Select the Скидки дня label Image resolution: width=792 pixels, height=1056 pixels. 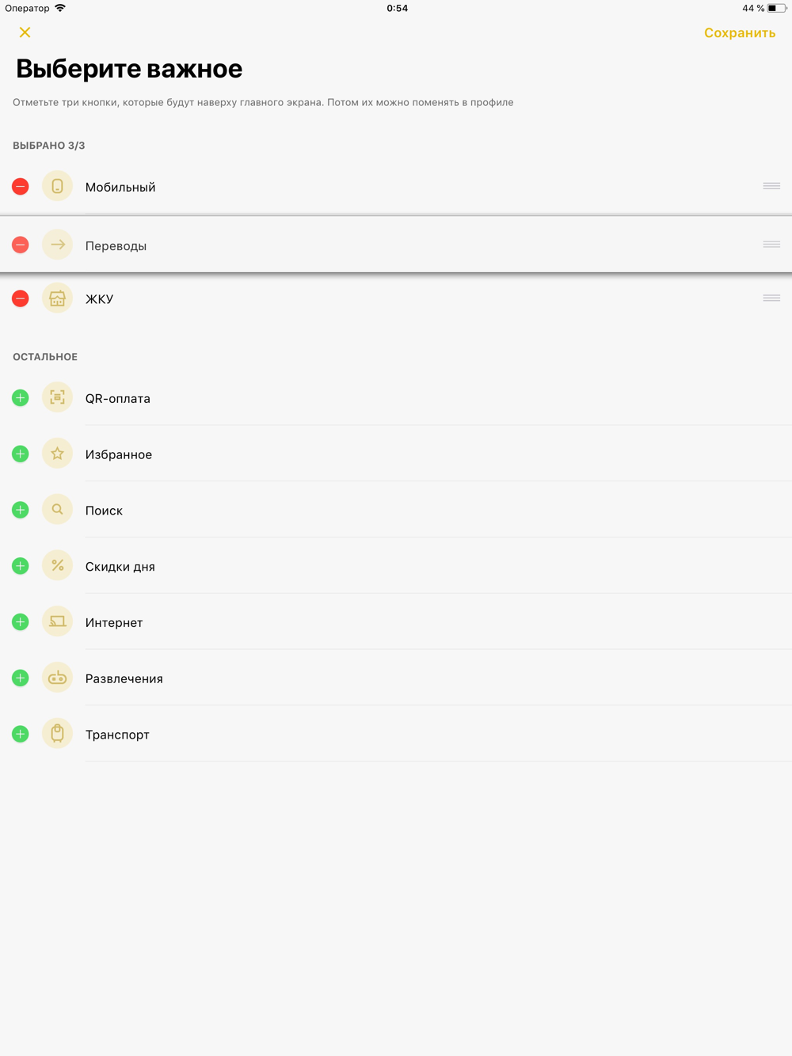point(120,567)
